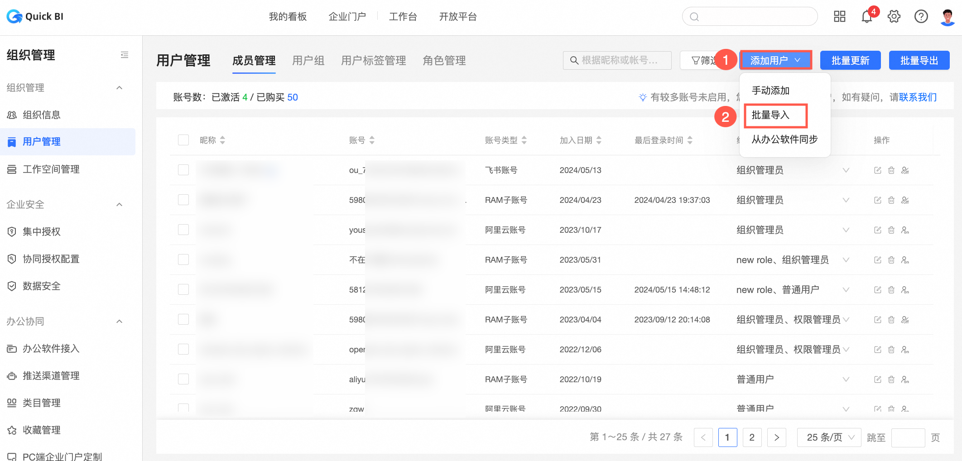Check the row checkbox for 2023/05/31

(183, 259)
